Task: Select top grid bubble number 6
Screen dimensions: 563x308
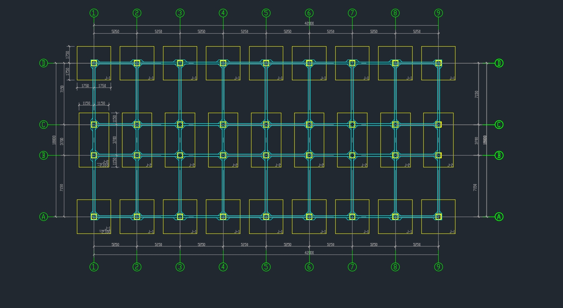Action: (309, 13)
